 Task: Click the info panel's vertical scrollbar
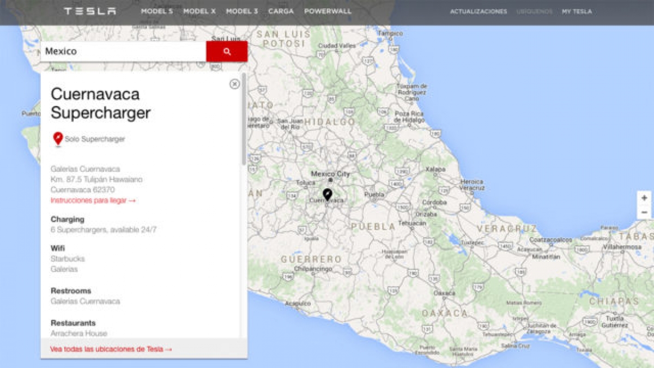(244, 120)
